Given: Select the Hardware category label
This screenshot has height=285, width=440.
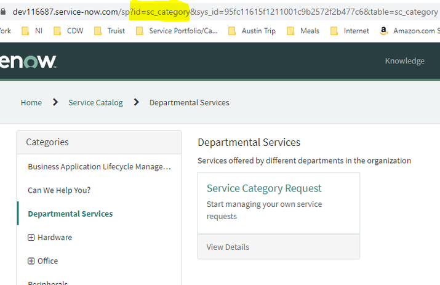Looking at the screenshot, I should tap(55, 237).
